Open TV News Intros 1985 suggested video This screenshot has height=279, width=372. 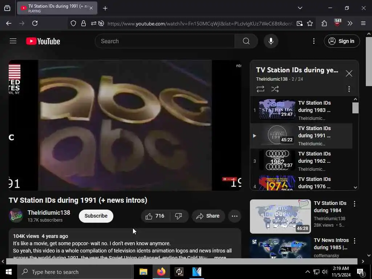(x=280, y=247)
